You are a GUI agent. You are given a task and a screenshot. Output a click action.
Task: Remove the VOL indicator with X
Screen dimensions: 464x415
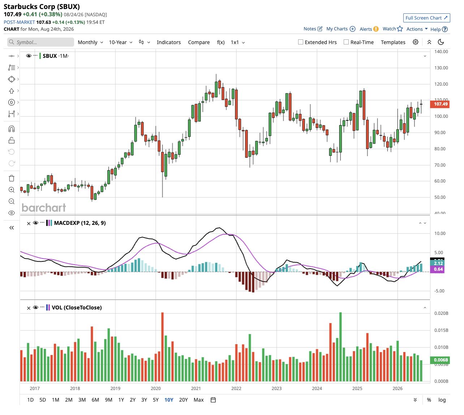click(x=29, y=308)
